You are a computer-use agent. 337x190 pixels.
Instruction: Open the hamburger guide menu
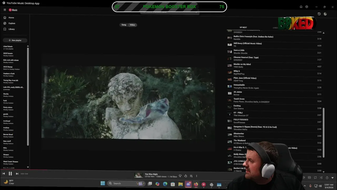(5, 10)
